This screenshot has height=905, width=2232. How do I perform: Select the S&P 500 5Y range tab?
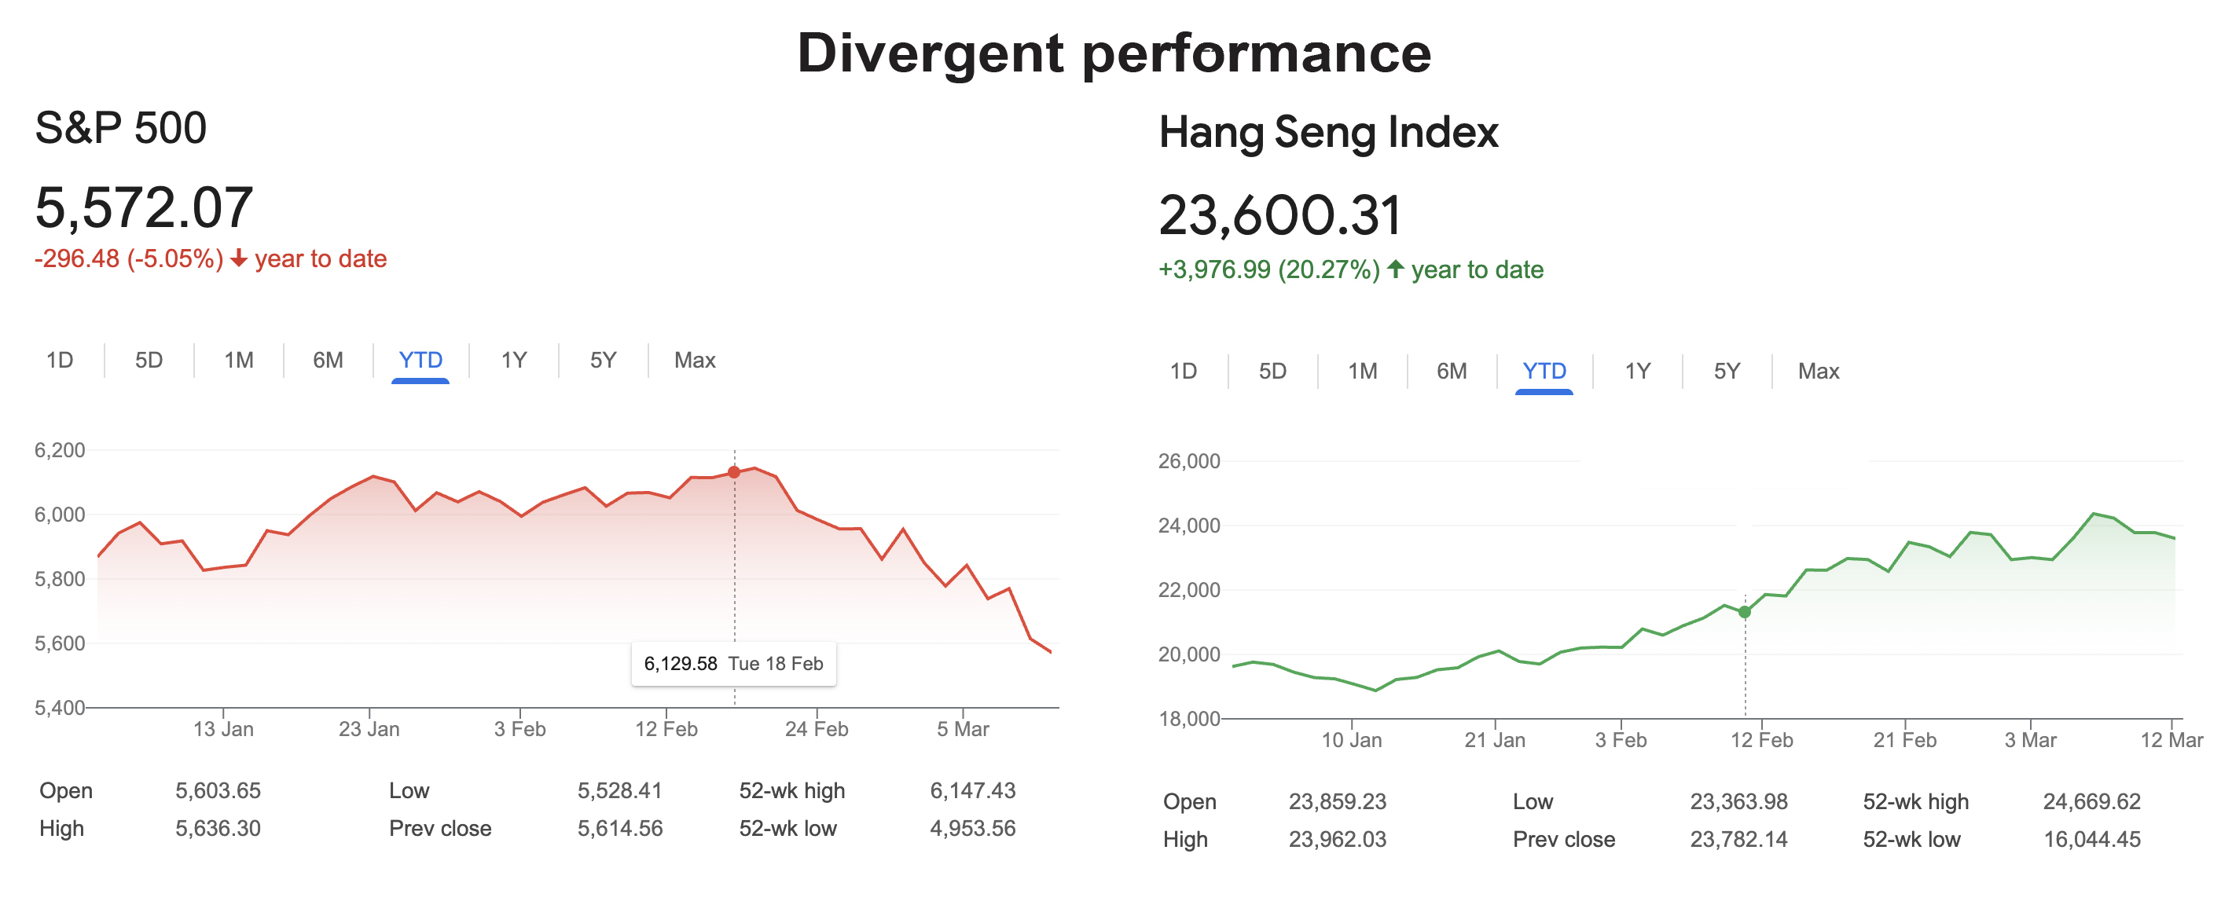point(603,361)
